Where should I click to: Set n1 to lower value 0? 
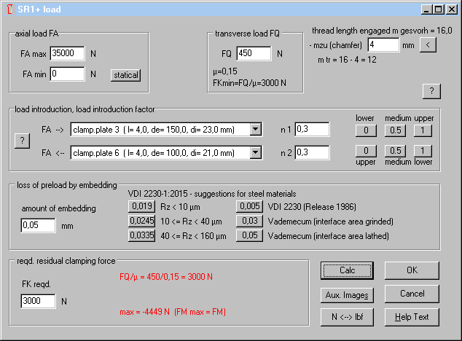click(364, 130)
